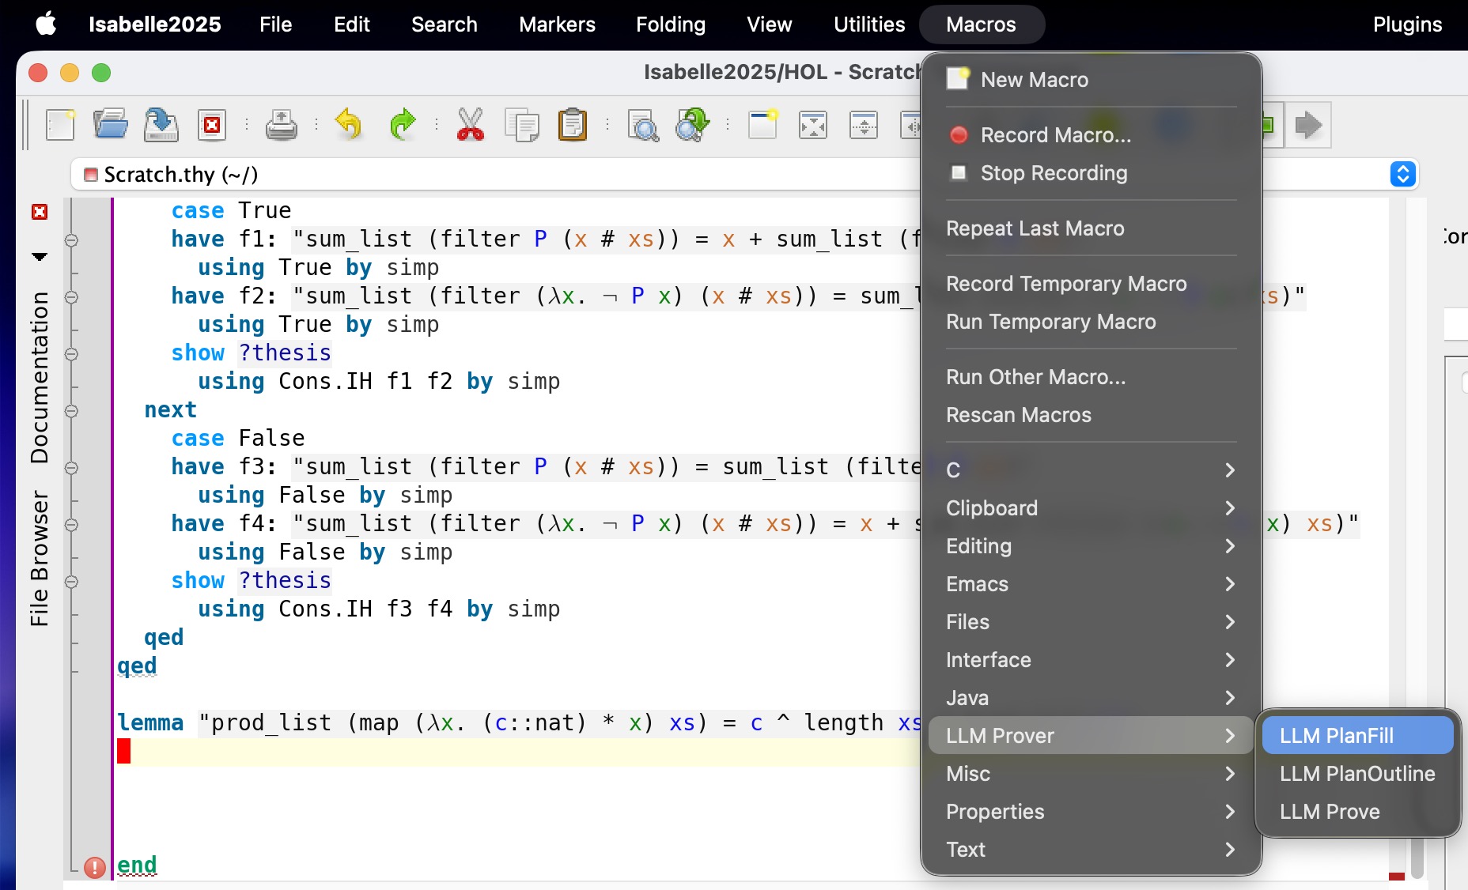This screenshot has height=890, width=1468.
Task: Toggle the File Browser side panel
Action: click(x=39, y=558)
